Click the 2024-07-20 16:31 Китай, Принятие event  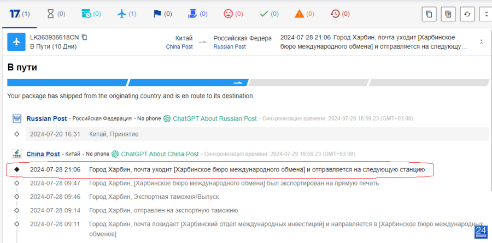click(x=257, y=134)
